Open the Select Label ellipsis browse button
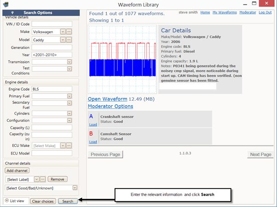This screenshot has width=277, height=207. pyautogui.click(x=43, y=179)
